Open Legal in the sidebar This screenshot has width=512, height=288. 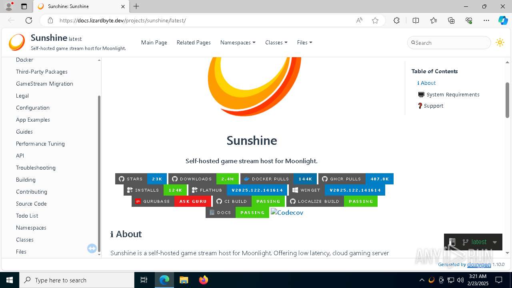(22, 96)
